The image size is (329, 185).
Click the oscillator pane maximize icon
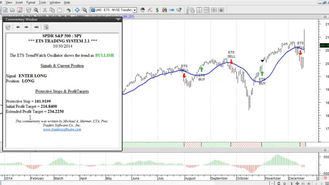325,150
